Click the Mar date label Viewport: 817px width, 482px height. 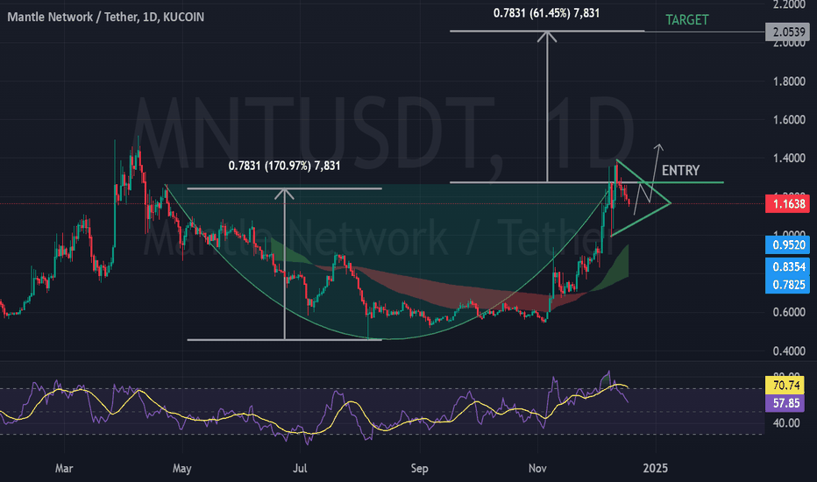point(64,469)
